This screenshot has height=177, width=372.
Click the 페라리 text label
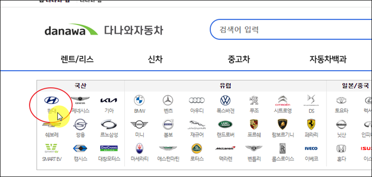pyautogui.click(x=312, y=135)
